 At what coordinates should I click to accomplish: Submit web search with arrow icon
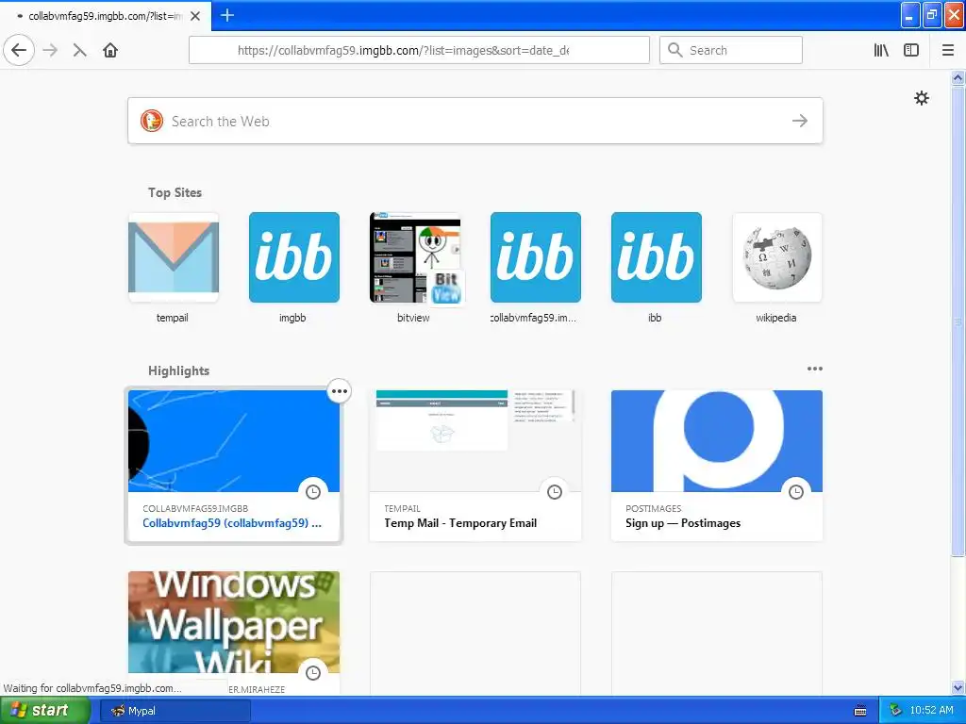[x=800, y=121]
